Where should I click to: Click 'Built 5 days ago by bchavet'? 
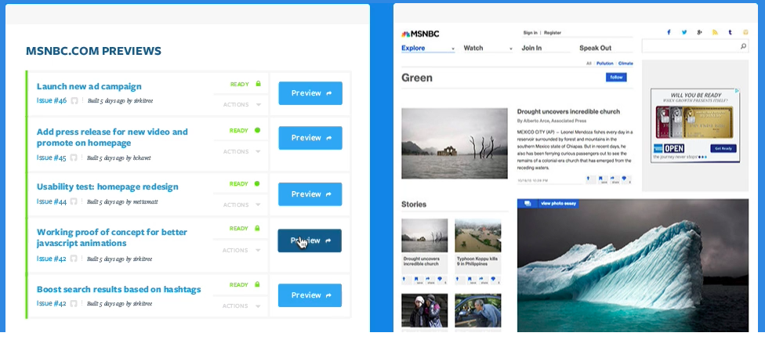tap(119, 158)
